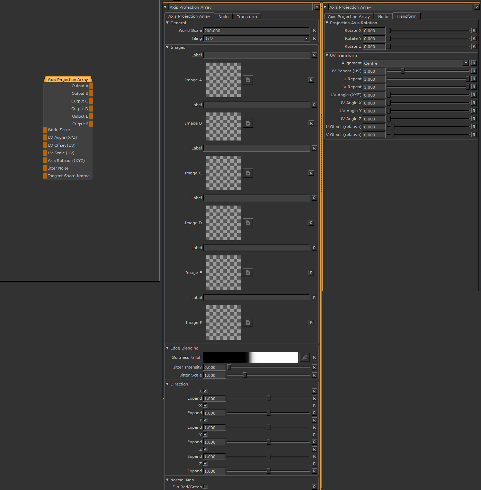The width and height of the screenshot is (481, 490).
Task: Load a file for Image A
Action: pos(248,80)
